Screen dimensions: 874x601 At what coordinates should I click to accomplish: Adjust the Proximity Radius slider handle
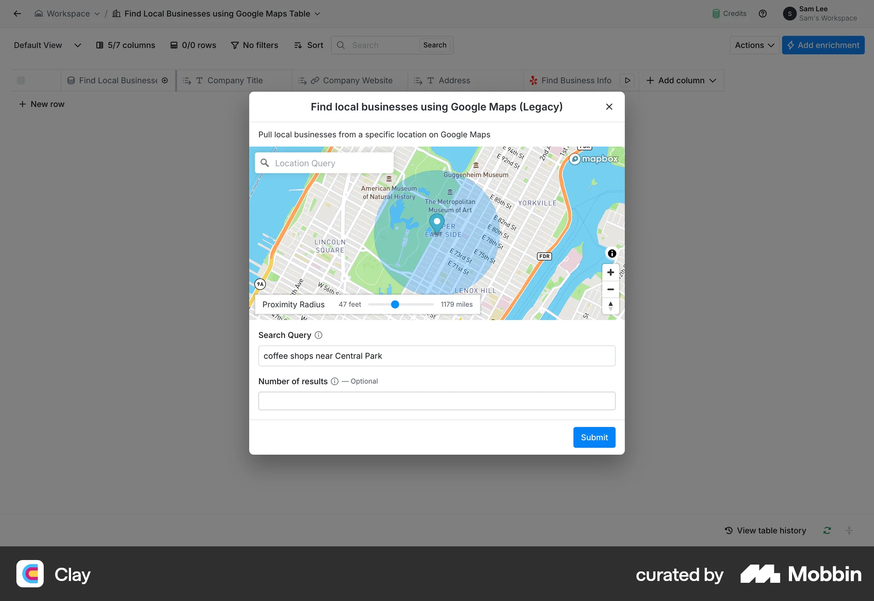coord(395,304)
